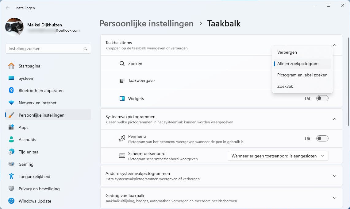Toggle the Widgets switch on
Screen dimensions: 350x209
322,99
